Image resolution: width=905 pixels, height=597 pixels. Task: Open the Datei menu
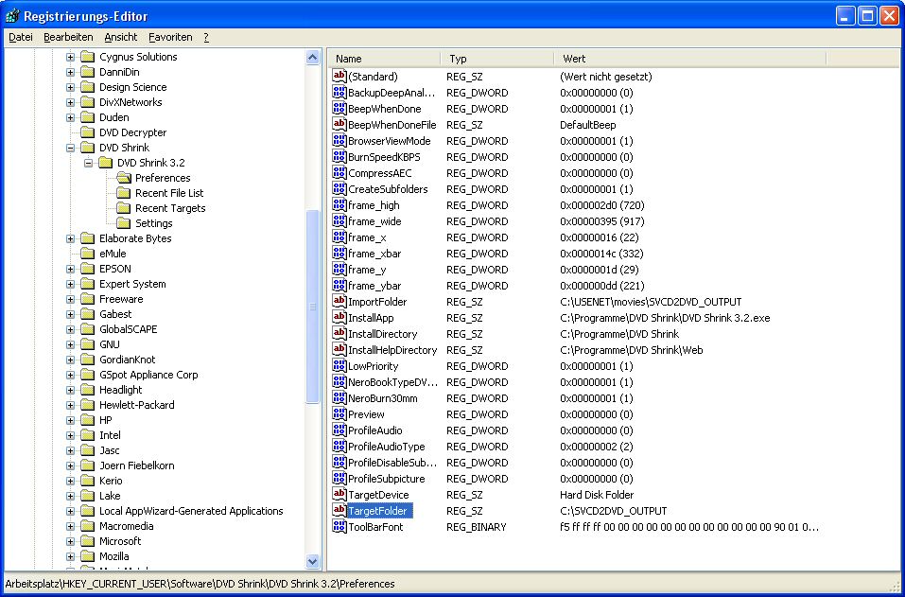[x=21, y=37]
